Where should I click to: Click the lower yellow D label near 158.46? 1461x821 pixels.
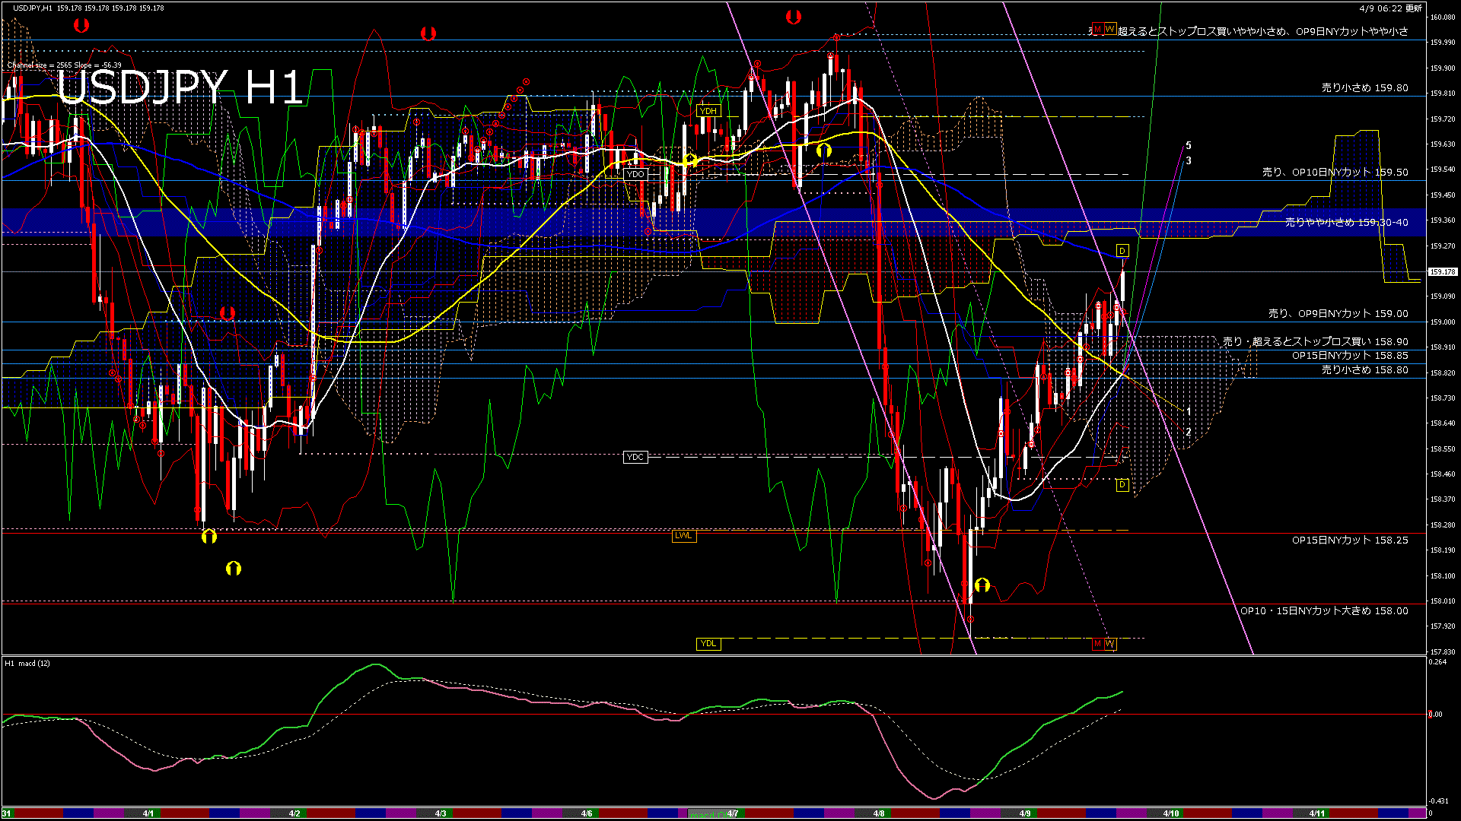coord(1122,485)
